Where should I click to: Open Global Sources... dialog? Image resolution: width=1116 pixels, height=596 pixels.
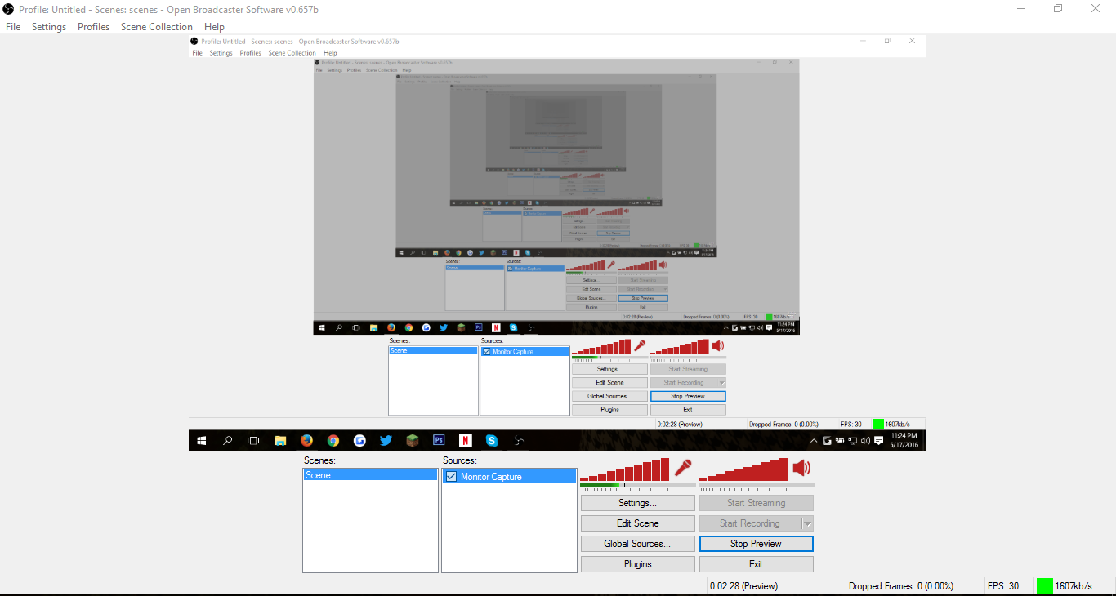coord(638,544)
